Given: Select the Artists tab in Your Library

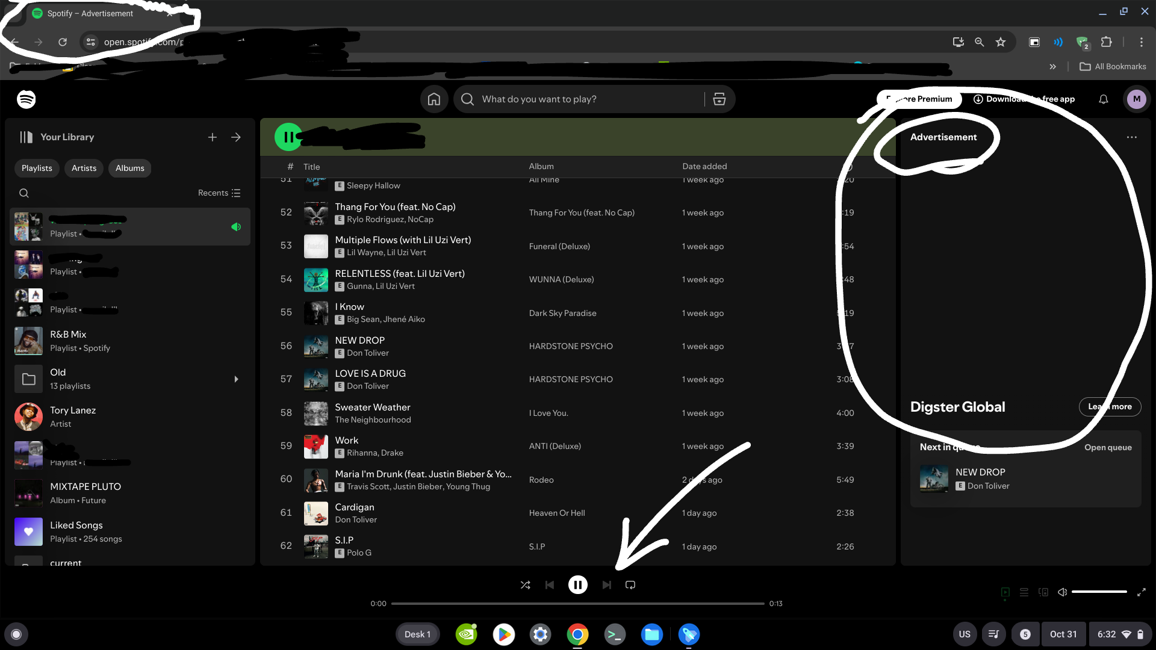Looking at the screenshot, I should tap(83, 167).
